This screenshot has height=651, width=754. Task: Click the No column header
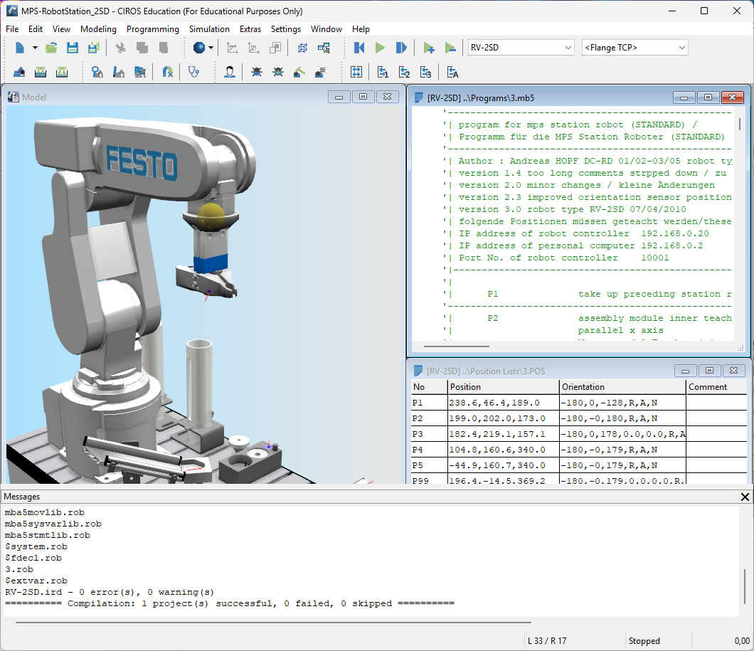click(x=429, y=387)
